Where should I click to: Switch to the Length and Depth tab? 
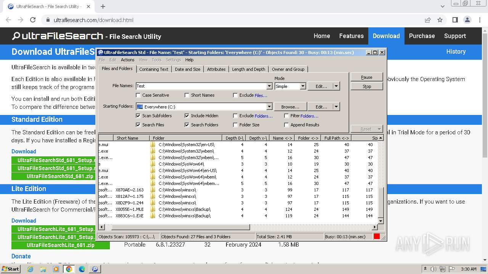(x=249, y=69)
